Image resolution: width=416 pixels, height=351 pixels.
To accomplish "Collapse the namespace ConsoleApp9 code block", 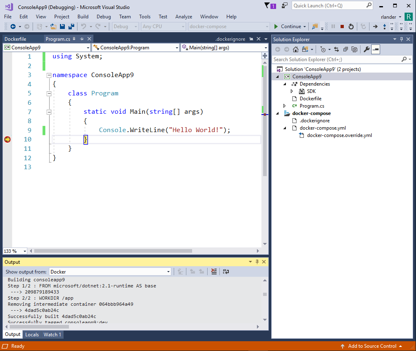I will tap(49, 75).
